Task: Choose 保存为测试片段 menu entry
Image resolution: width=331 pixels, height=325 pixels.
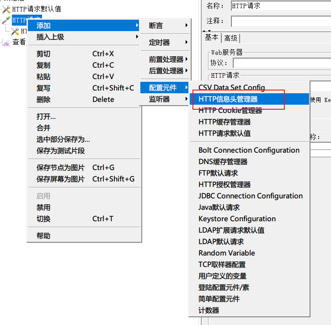Action: (x=85, y=151)
